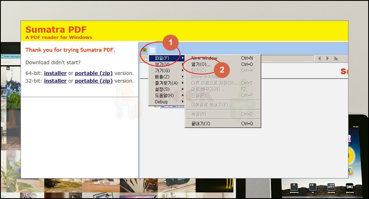This screenshot has height=199, width=369.
Task: Open the 보기(V) submenu
Action: point(166,64)
